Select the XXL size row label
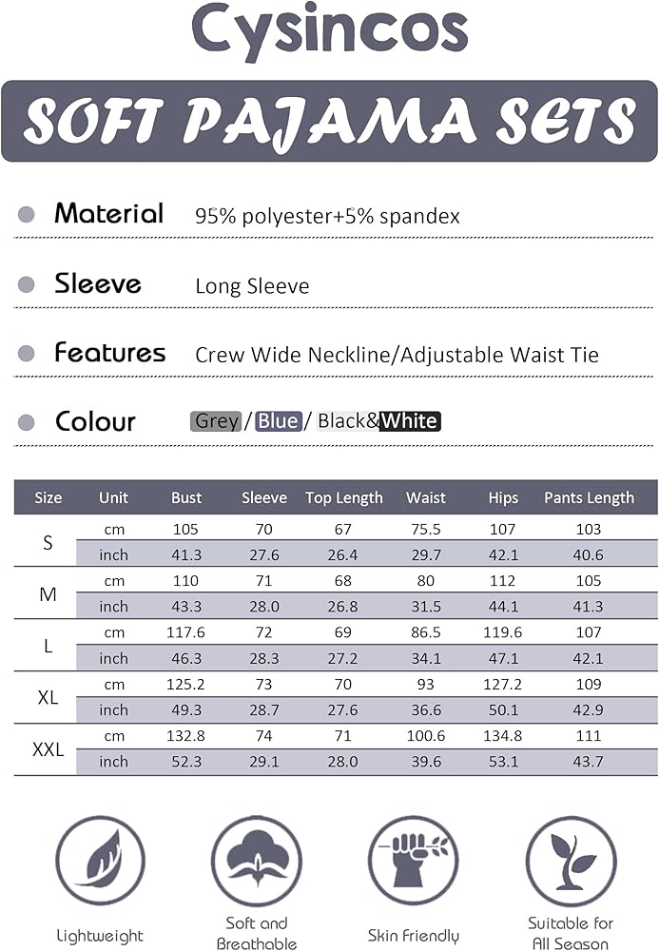This screenshot has width=659, height=951. [48, 749]
